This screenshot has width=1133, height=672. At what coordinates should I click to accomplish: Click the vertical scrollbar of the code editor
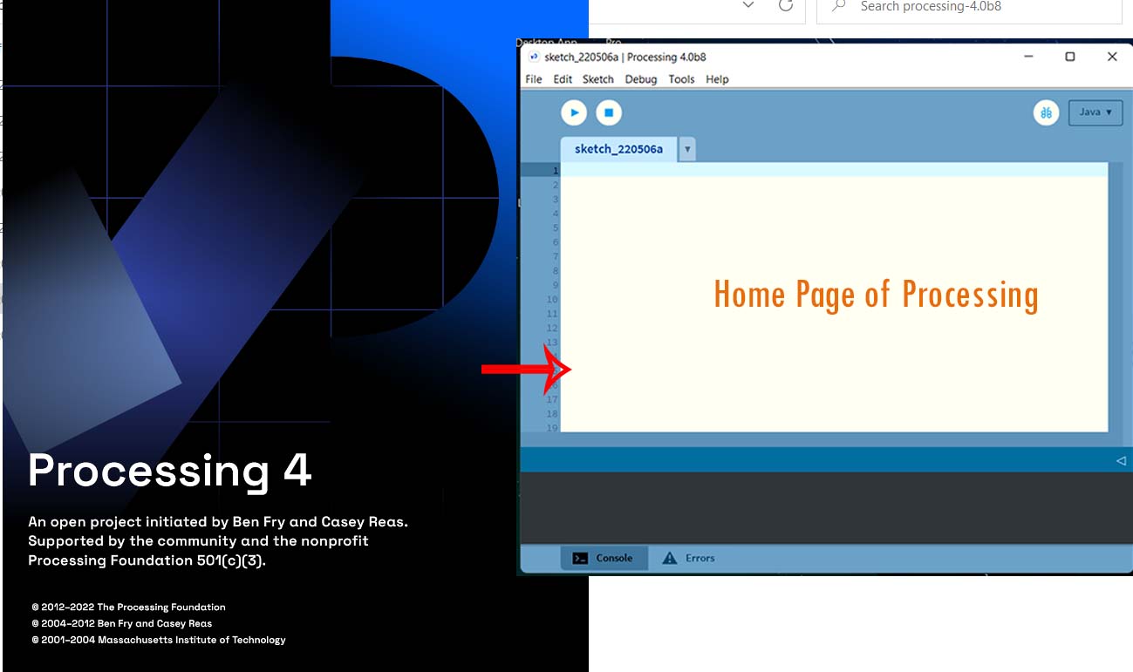point(1116,296)
